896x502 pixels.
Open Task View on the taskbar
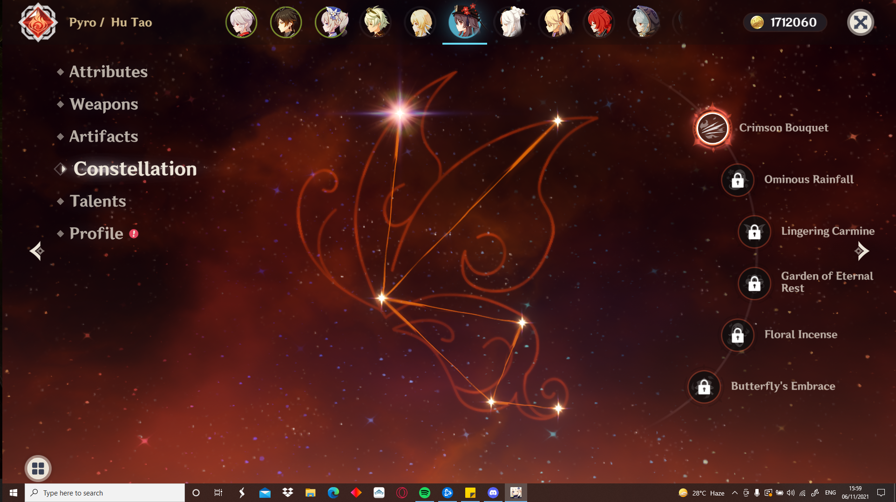(x=218, y=493)
